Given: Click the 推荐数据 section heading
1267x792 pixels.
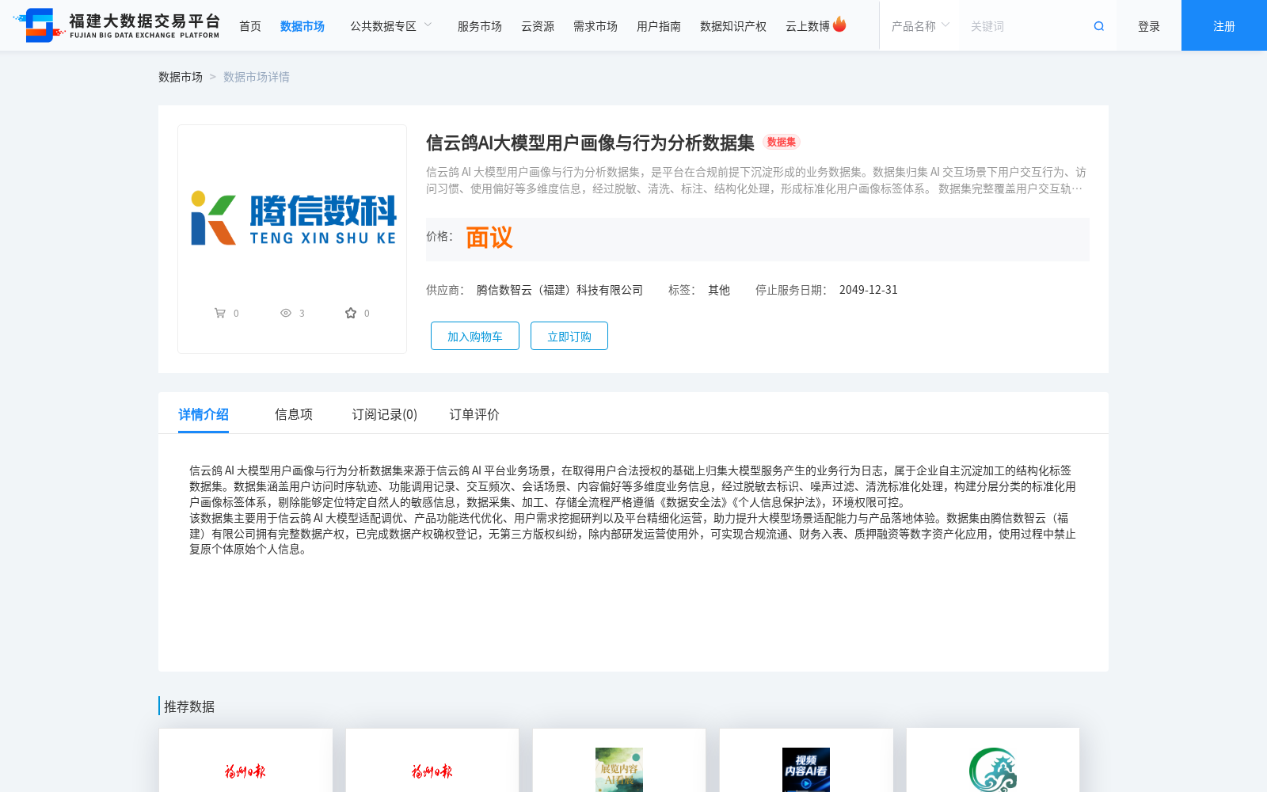Looking at the screenshot, I should click(x=189, y=706).
